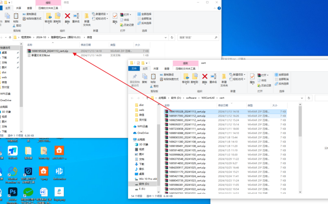
Task: Select 新建文本文档.txt in 微信 window
Action: coord(88,56)
